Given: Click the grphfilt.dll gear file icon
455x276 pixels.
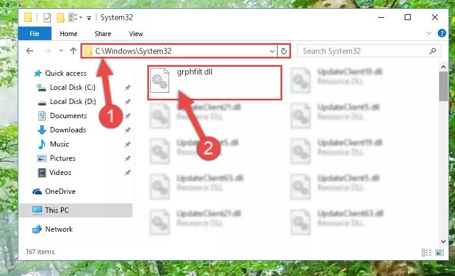Looking at the screenshot, I should [160, 80].
